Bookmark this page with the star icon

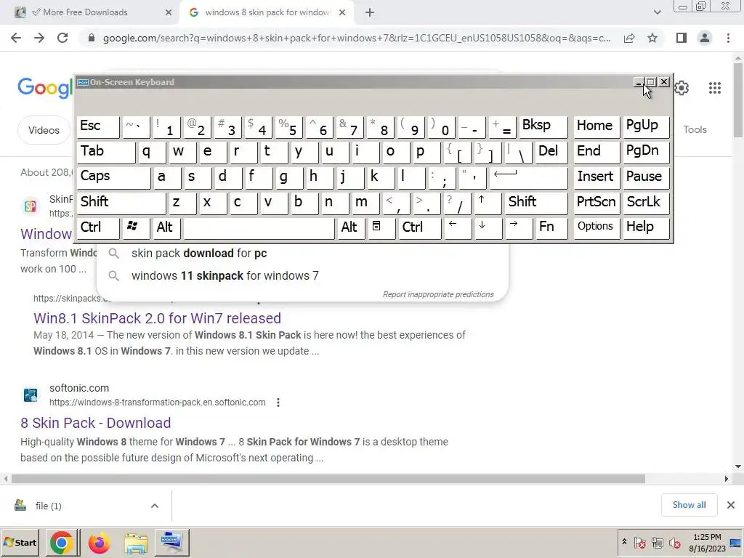[x=652, y=38]
